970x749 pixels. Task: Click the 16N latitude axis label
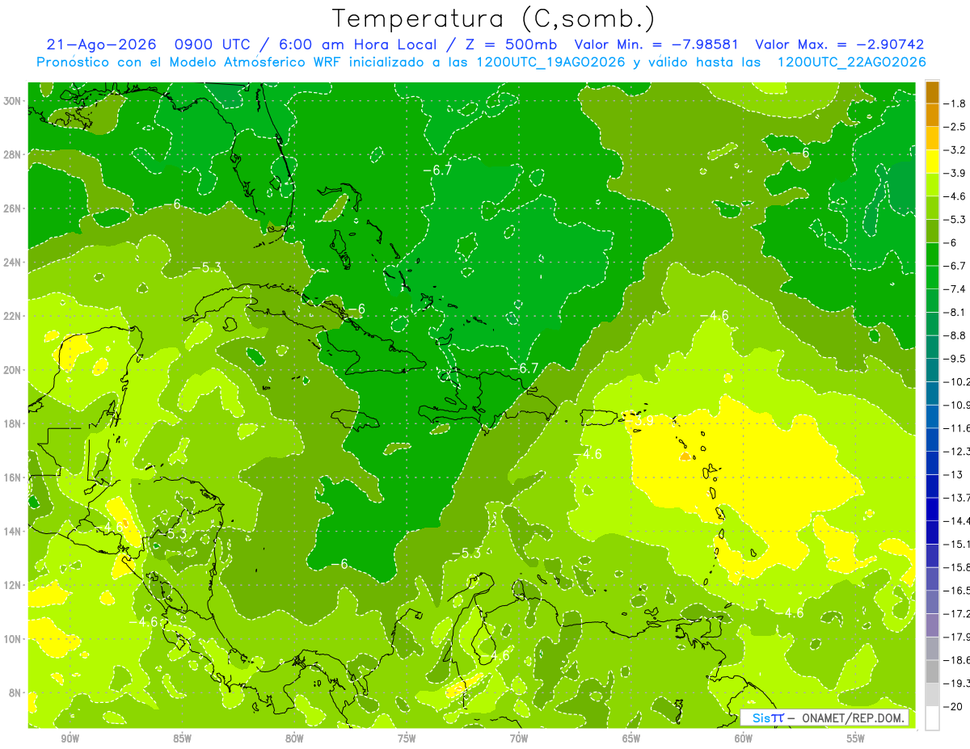(13, 478)
